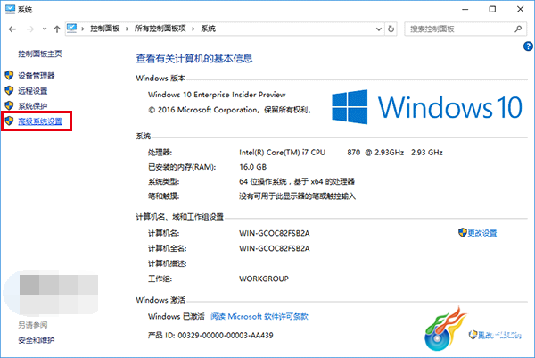Open the address bar history dropdown
Image resolution: width=535 pixels, height=358 pixels.
coord(378,29)
